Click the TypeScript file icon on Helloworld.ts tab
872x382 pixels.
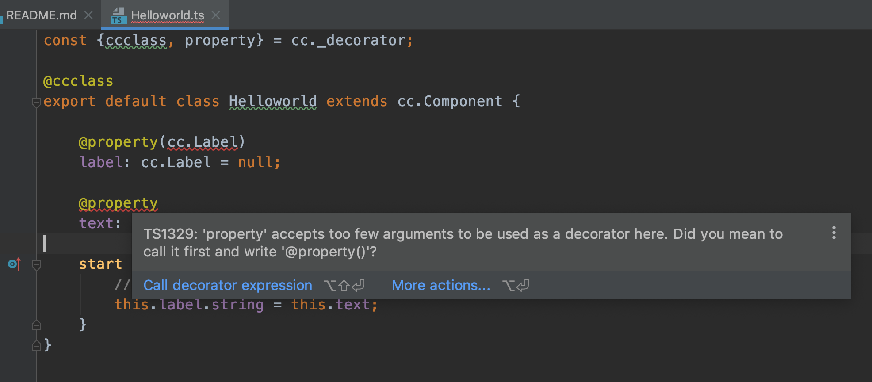(x=118, y=15)
